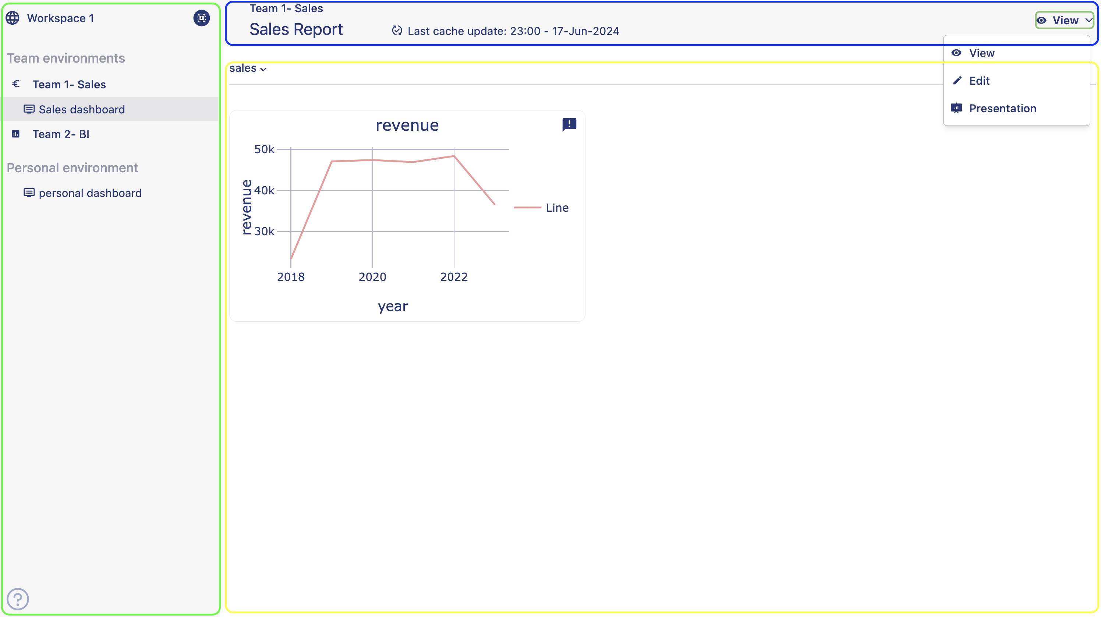Expand the sales dropdown chevron
This screenshot has width=1101, height=617.
pyautogui.click(x=263, y=69)
